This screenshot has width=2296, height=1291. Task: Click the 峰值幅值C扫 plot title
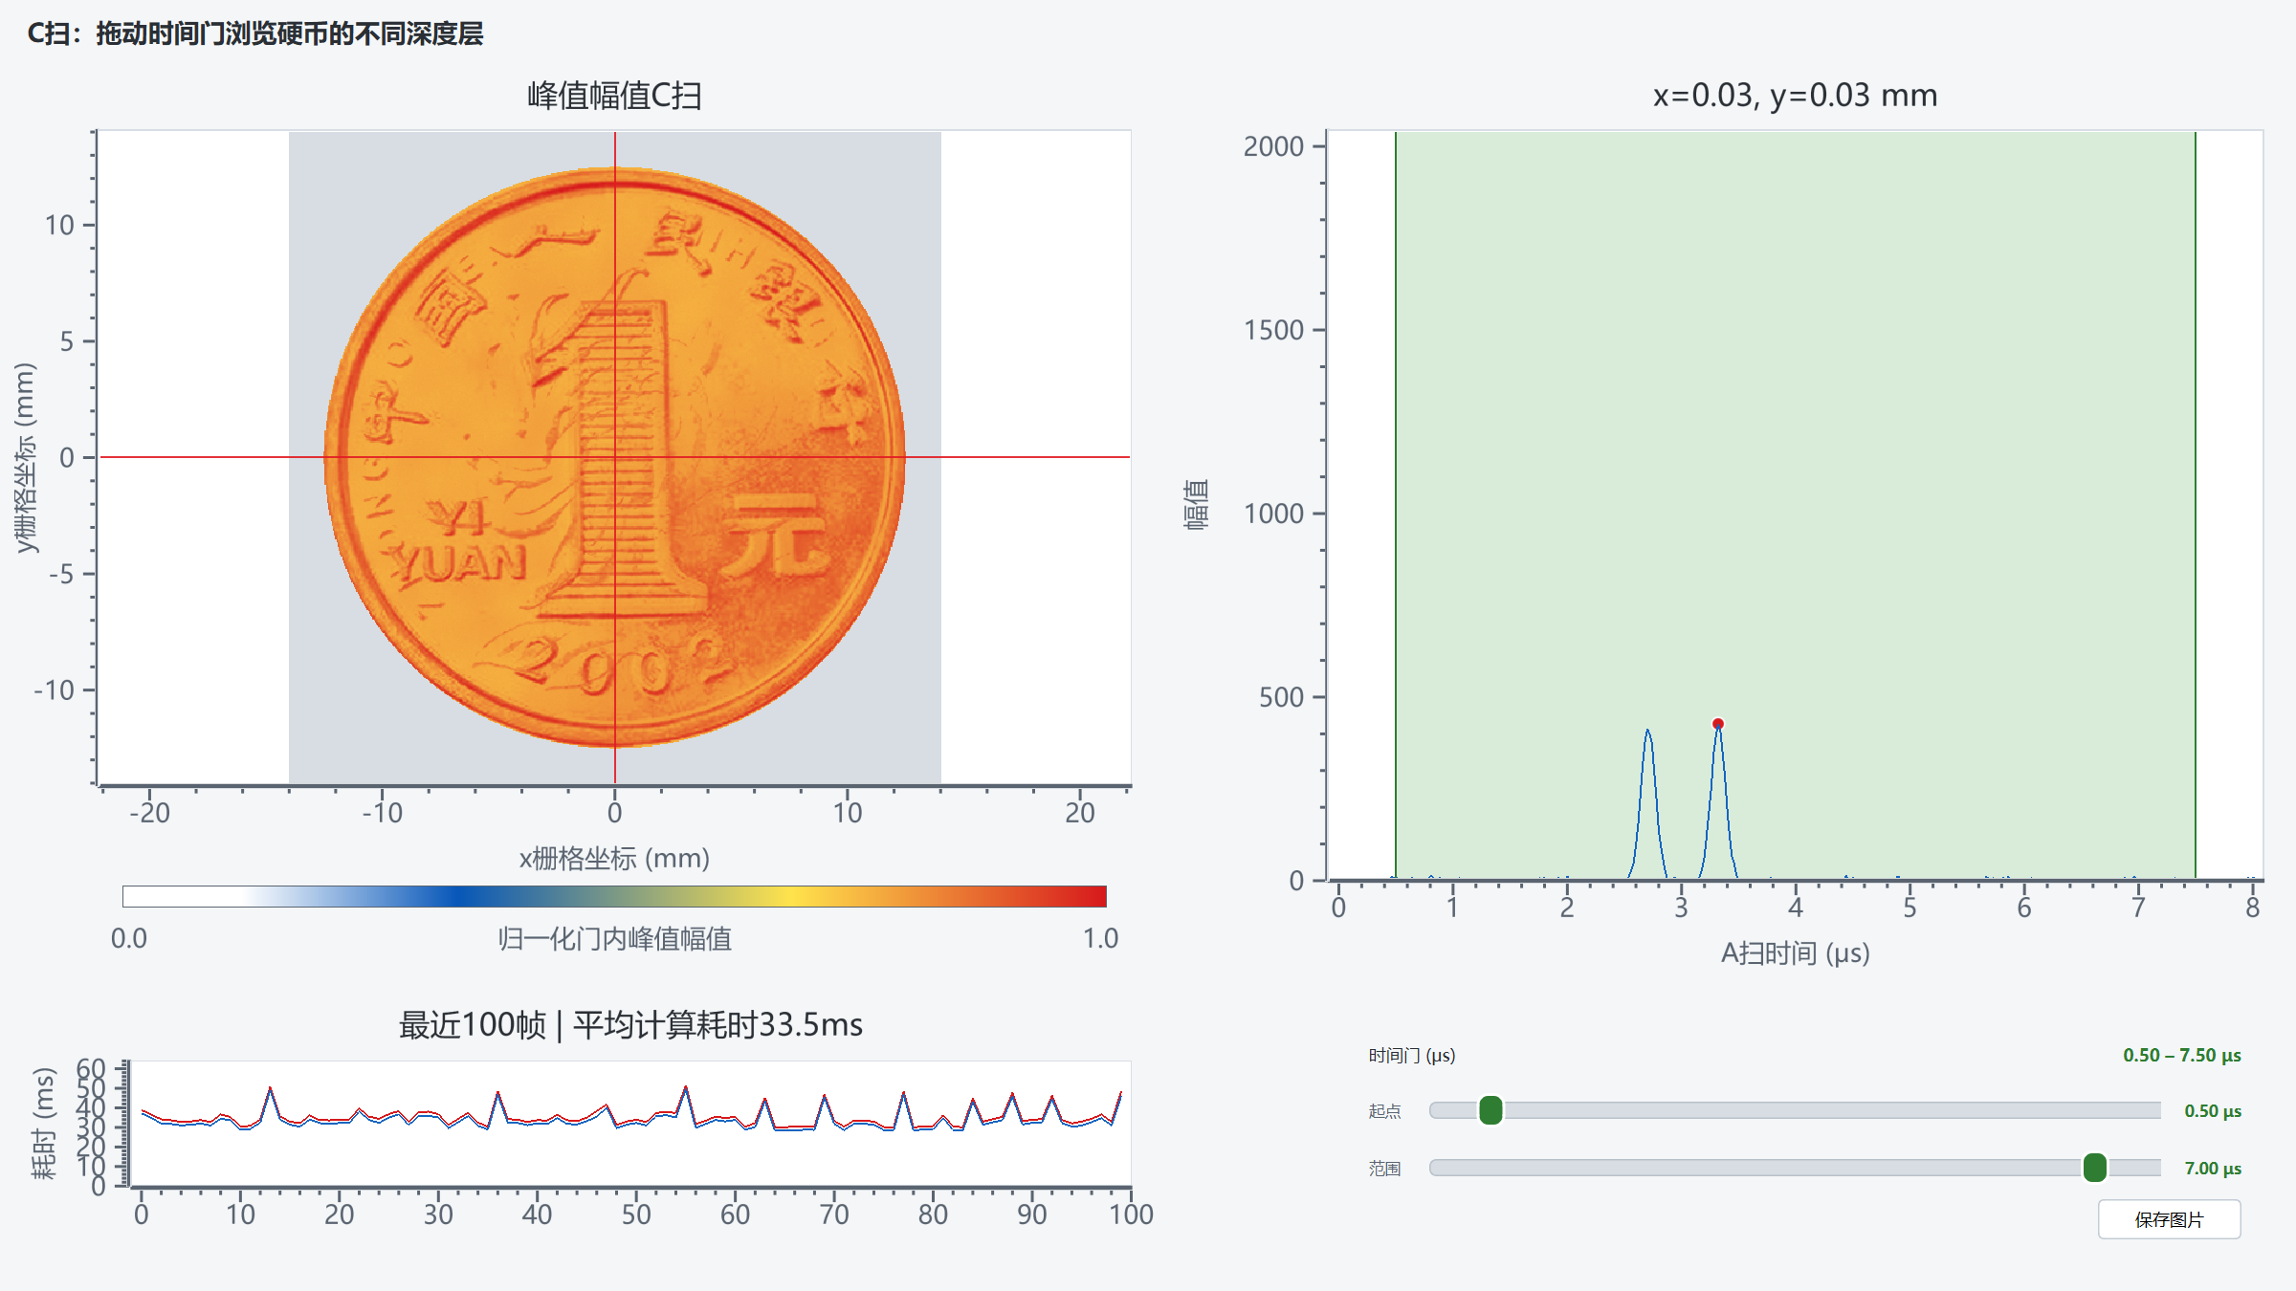[x=615, y=96]
